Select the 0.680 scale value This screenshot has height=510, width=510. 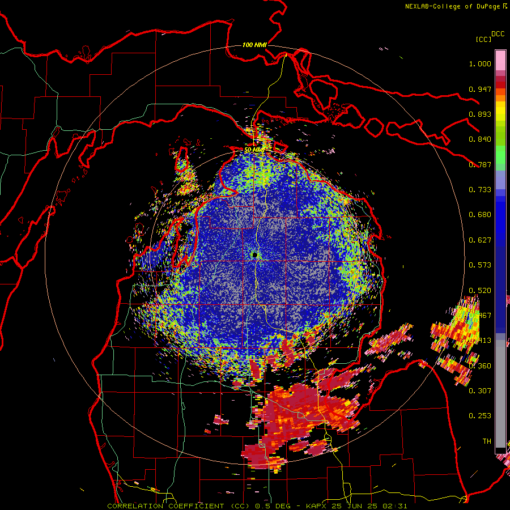tap(480, 215)
